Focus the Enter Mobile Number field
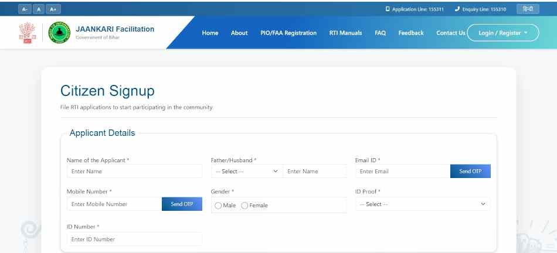Viewport: 557px width, 253px height. 114,204
